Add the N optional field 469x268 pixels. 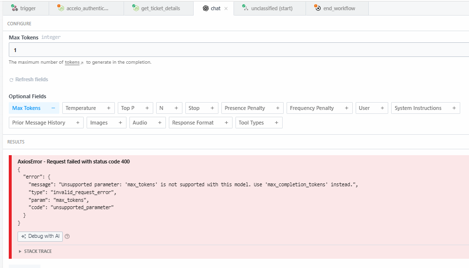pos(169,108)
